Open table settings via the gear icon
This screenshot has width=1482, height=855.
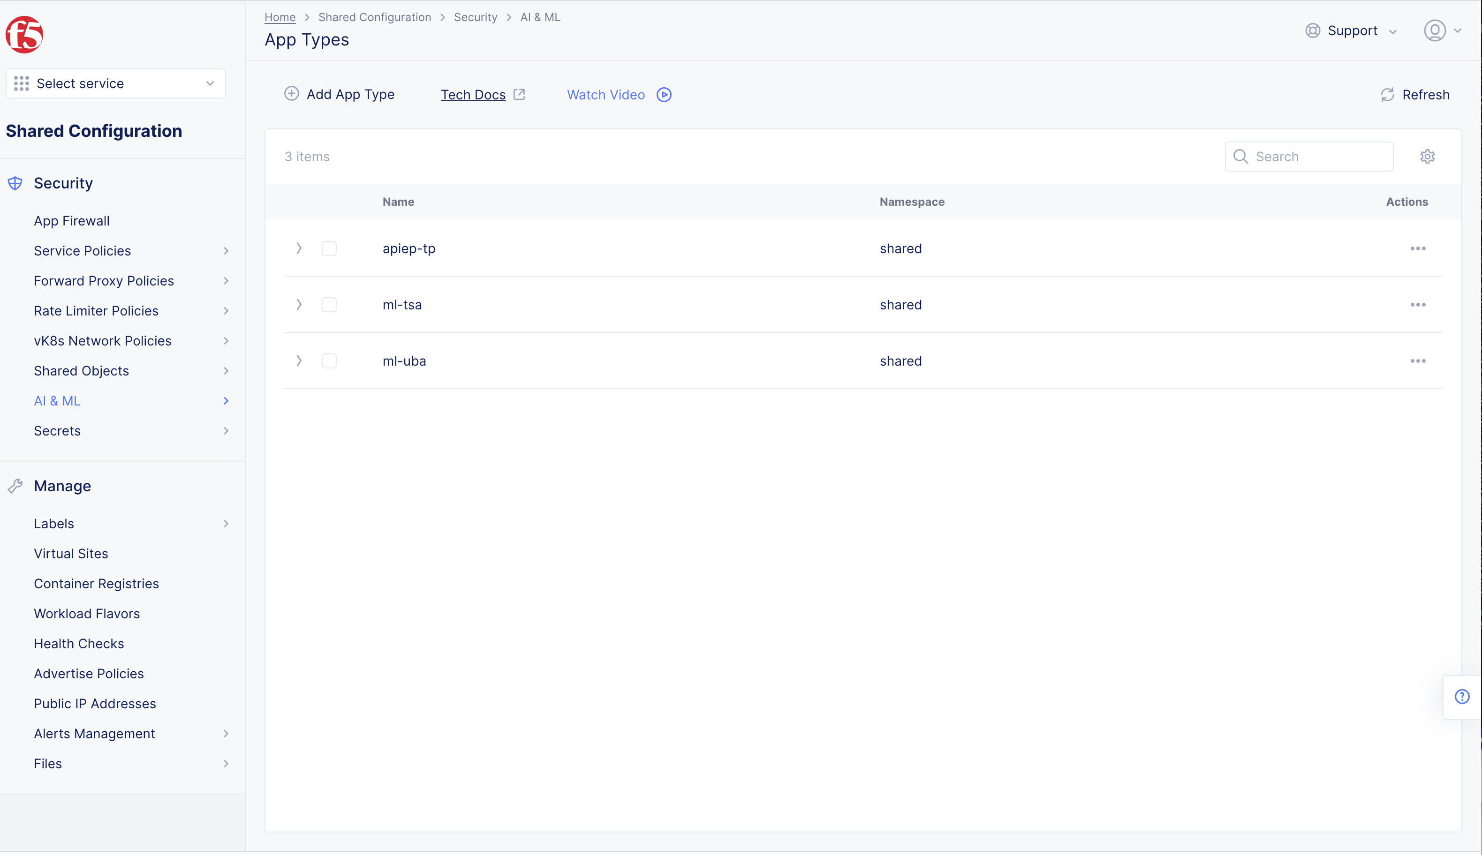pyautogui.click(x=1428, y=156)
